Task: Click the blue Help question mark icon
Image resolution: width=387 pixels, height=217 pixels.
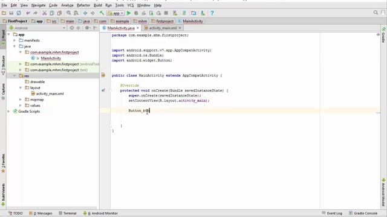Action: 212,13
